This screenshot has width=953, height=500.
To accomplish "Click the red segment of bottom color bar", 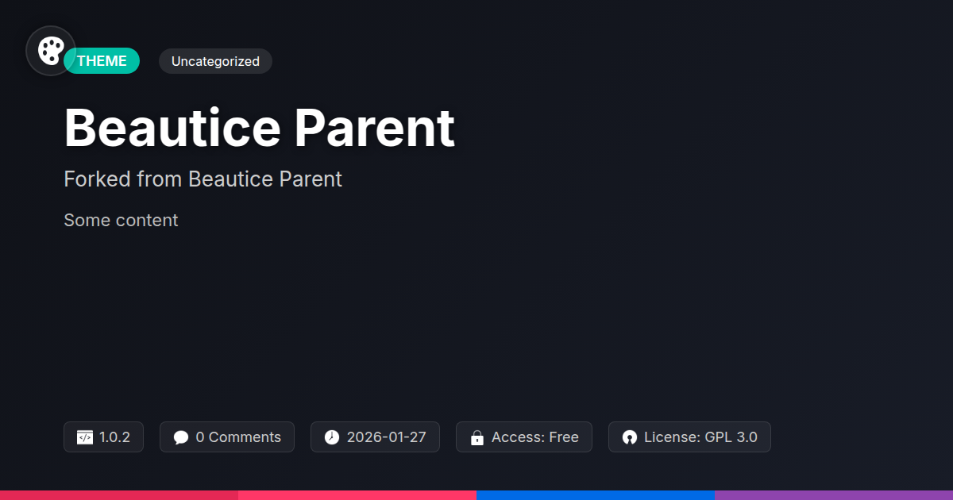I will [x=119, y=495].
